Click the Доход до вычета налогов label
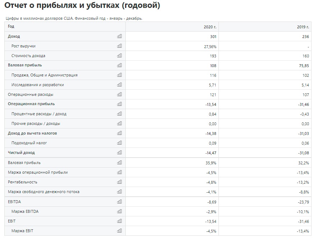 (x=32, y=133)
